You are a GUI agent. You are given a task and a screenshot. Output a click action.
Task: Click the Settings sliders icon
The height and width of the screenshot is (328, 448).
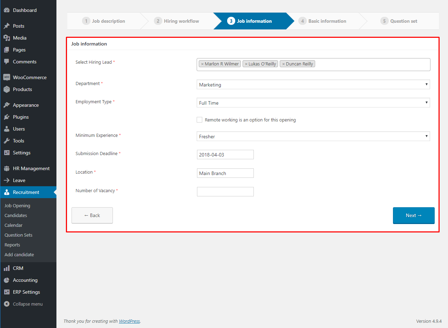click(7, 153)
